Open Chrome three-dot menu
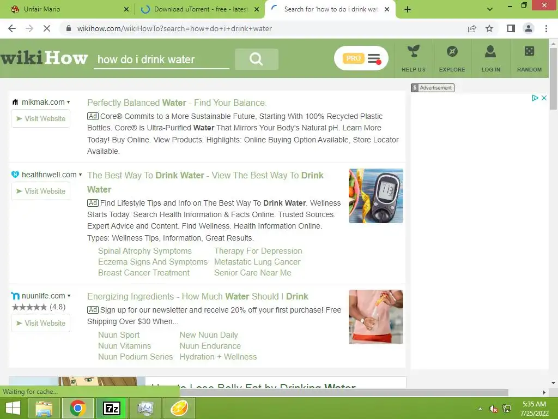Viewport: 558px width, 419px height. 546,28
